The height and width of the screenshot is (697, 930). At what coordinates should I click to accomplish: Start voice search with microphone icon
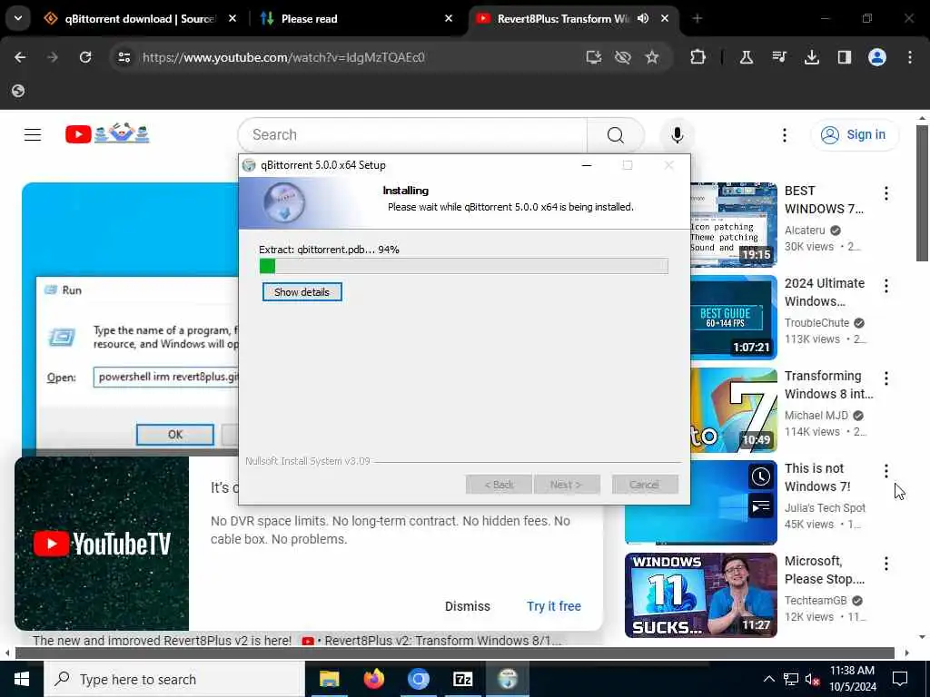click(x=677, y=135)
